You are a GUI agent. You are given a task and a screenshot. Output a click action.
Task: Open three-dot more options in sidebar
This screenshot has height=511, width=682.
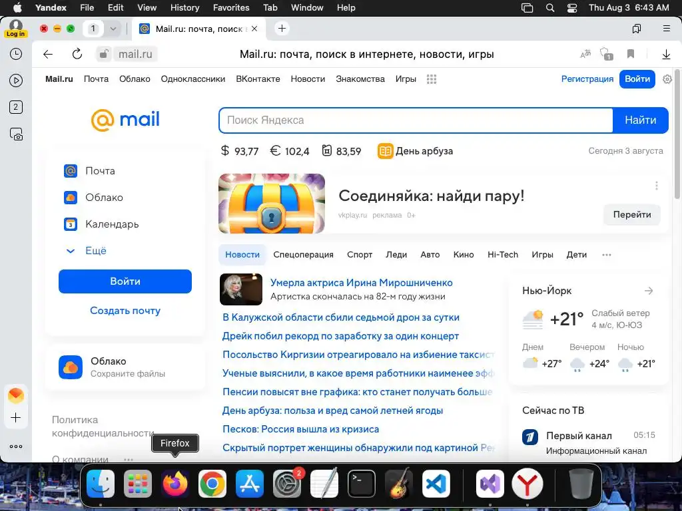(16, 446)
